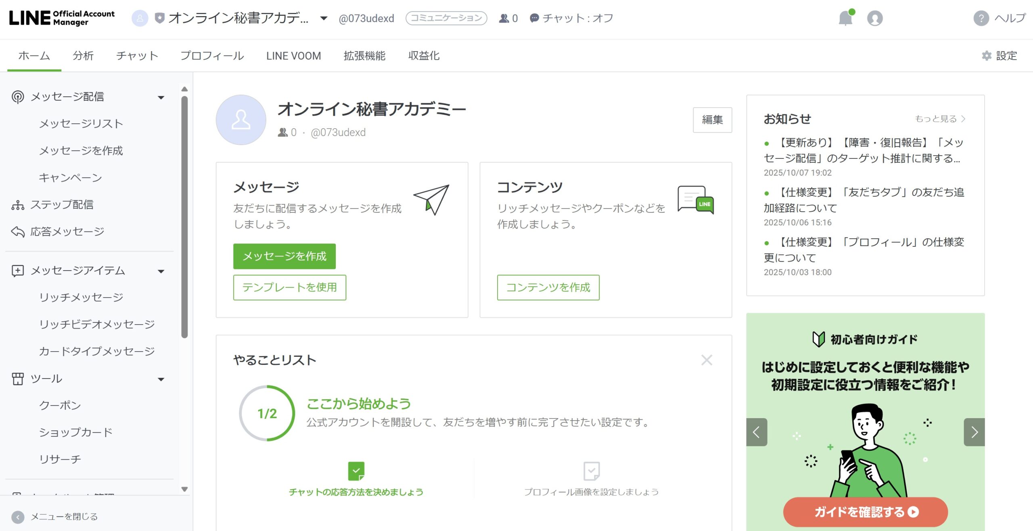Viewport: 1033px width, 531px height.
Task: Open settings via the gear icon
Action: point(987,56)
